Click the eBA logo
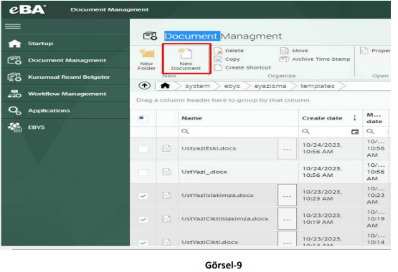The width and height of the screenshot is (398, 272). pyautogui.click(x=27, y=9)
